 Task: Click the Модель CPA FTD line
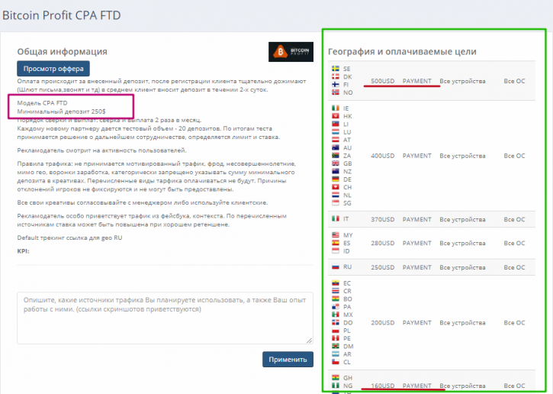[42, 103]
